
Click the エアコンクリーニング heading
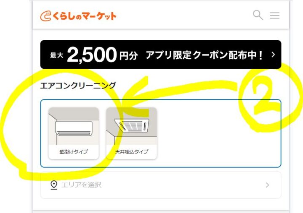pos(78,85)
